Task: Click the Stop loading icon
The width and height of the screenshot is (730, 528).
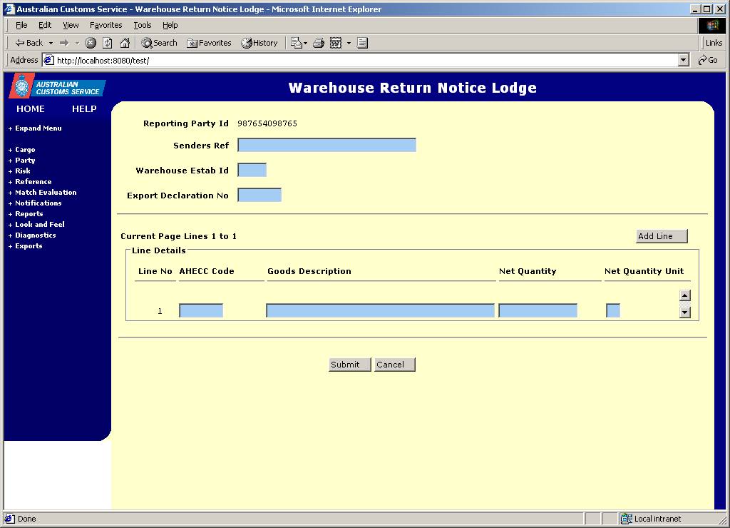Action: (x=91, y=43)
